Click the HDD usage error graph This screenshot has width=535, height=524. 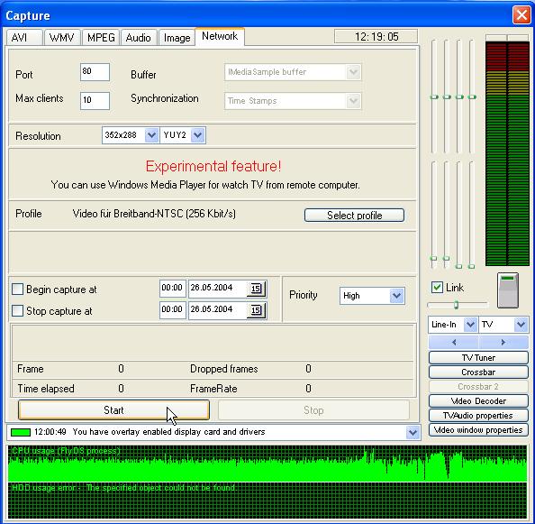pos(267,501)
